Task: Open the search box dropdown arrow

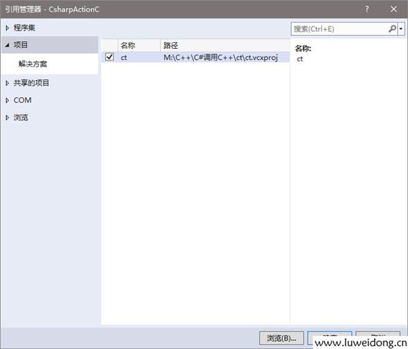Action: (x=401, y=29)
